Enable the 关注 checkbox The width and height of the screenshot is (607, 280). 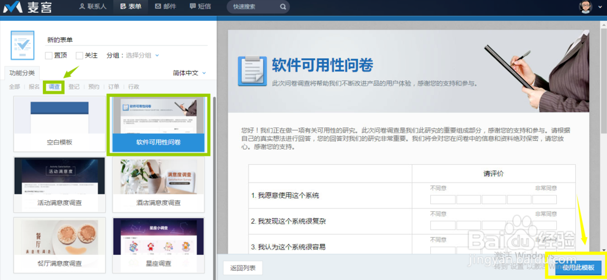point(80,56)
